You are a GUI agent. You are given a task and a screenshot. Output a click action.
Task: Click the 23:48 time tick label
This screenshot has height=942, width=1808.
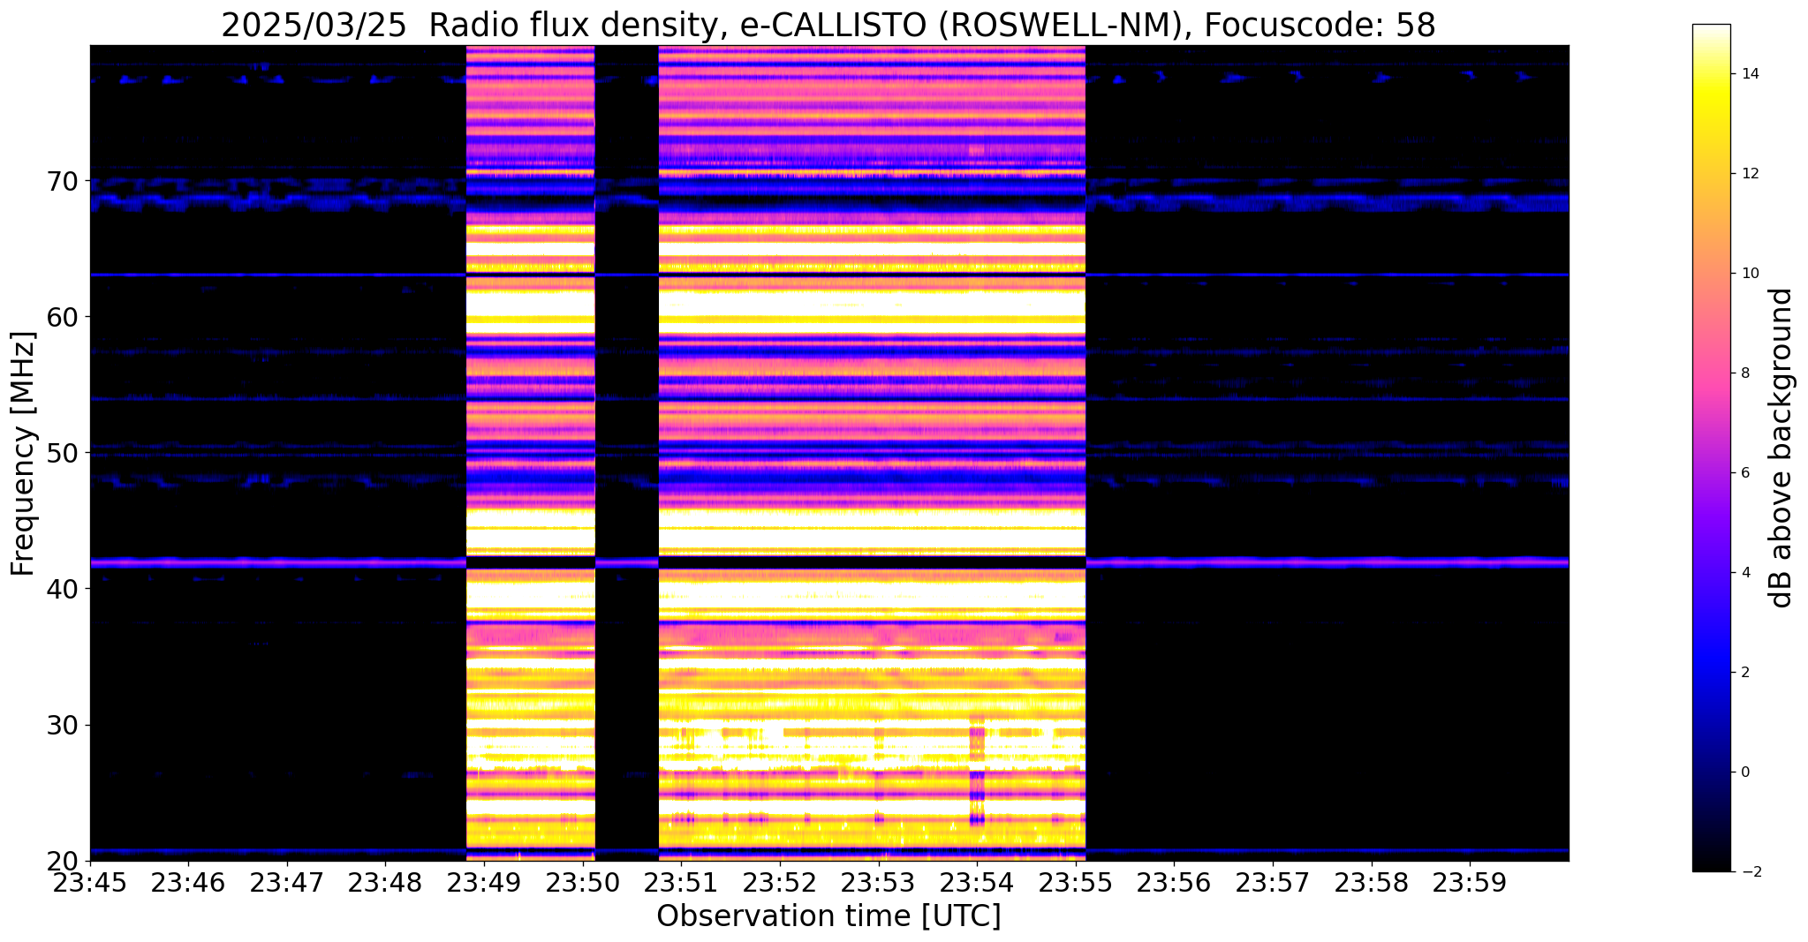(x=386, y=882)
